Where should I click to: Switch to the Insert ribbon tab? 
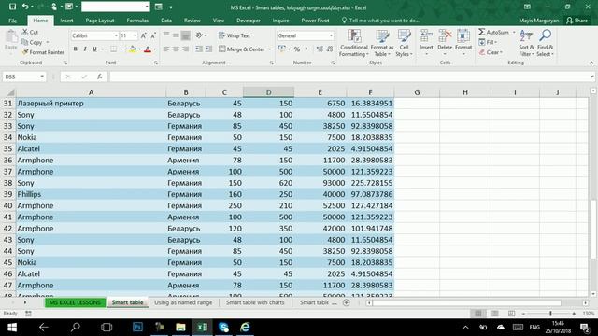(x=66, y=21)
